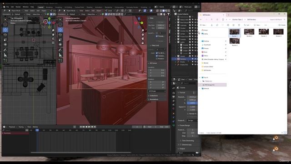Open the Render properties tab icon
The width and height of the screenshot is (291, 164).
pyautogui.click(x=174, y=93)
